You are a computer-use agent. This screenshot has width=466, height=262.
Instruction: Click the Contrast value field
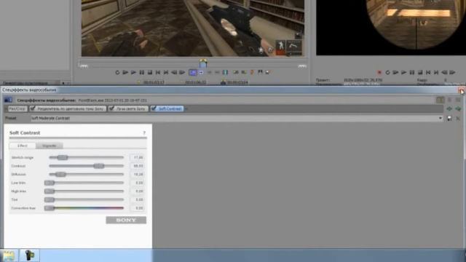tap(138, 166)
